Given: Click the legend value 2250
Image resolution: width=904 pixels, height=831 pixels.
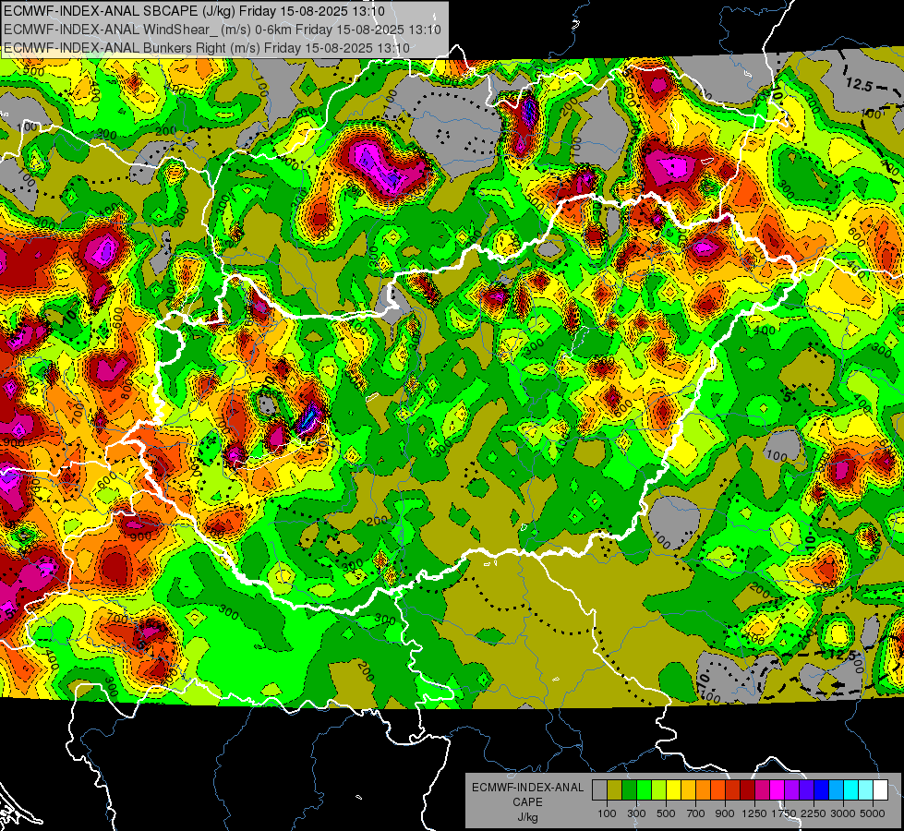Looking at the screenshot, I should pyautogui.click(x=814, y=813).
